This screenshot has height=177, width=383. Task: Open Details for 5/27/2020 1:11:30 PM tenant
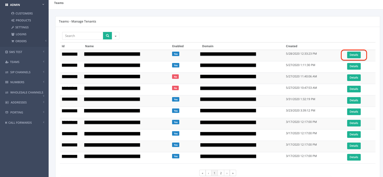tap(354, 66)
